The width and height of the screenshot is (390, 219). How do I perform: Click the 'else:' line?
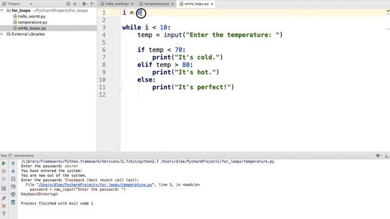[x=146, y=80]
